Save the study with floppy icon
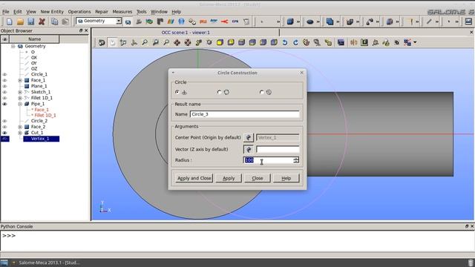Screen dimensions: 475x267 tap(30, 22)
